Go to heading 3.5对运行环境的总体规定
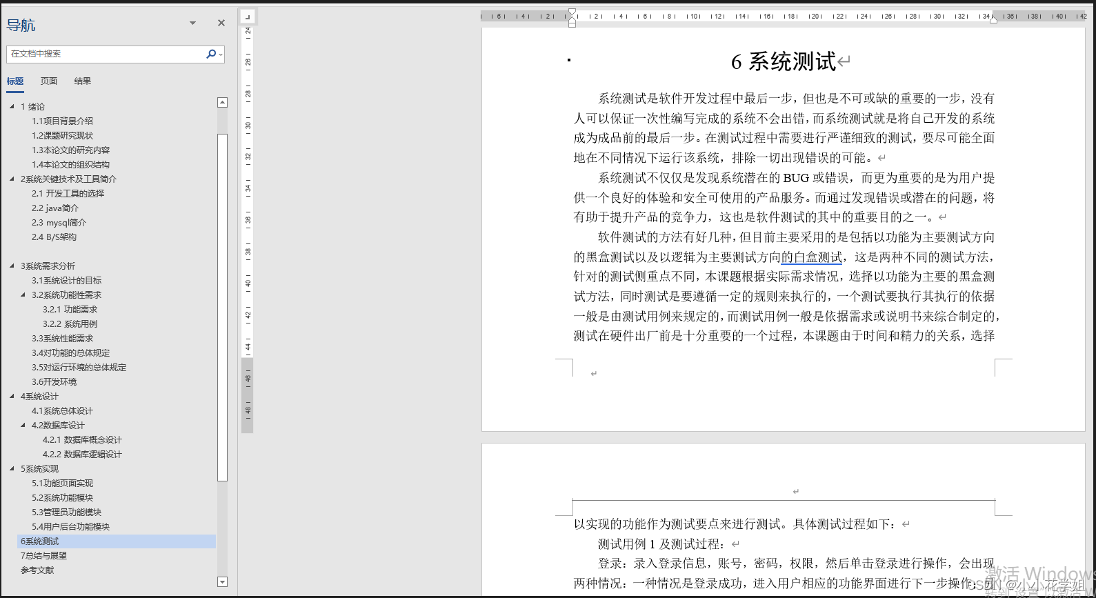This screenshot has height=598, width=1096. [x=79, y=367]
